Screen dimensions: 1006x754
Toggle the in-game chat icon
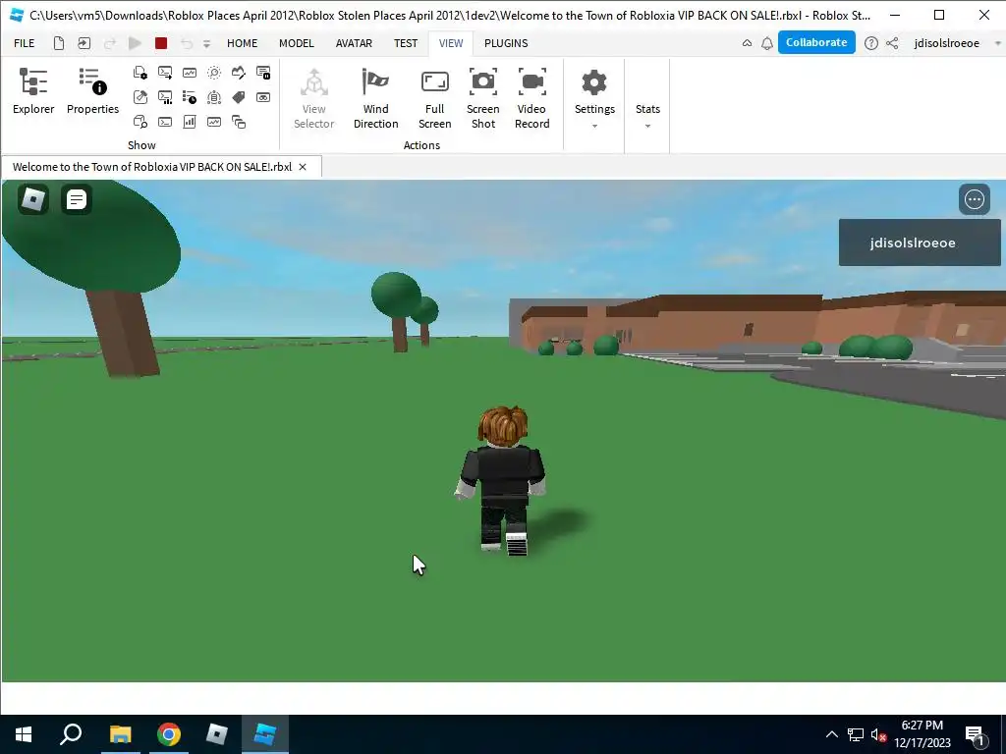(76, 199)
